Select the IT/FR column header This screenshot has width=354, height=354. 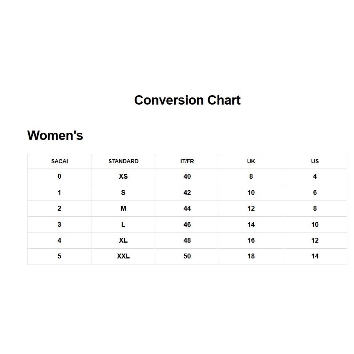[x=187, y=161]
